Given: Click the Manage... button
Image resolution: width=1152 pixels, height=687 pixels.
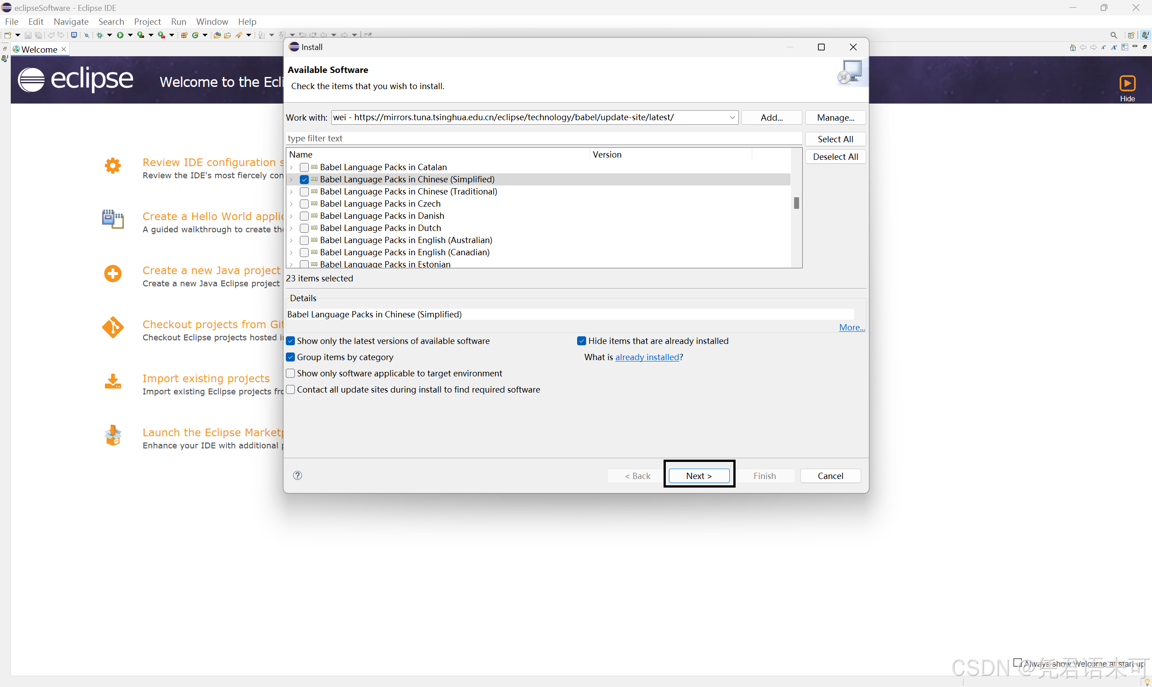Looking at the screenshot, I should coord(836,118).
